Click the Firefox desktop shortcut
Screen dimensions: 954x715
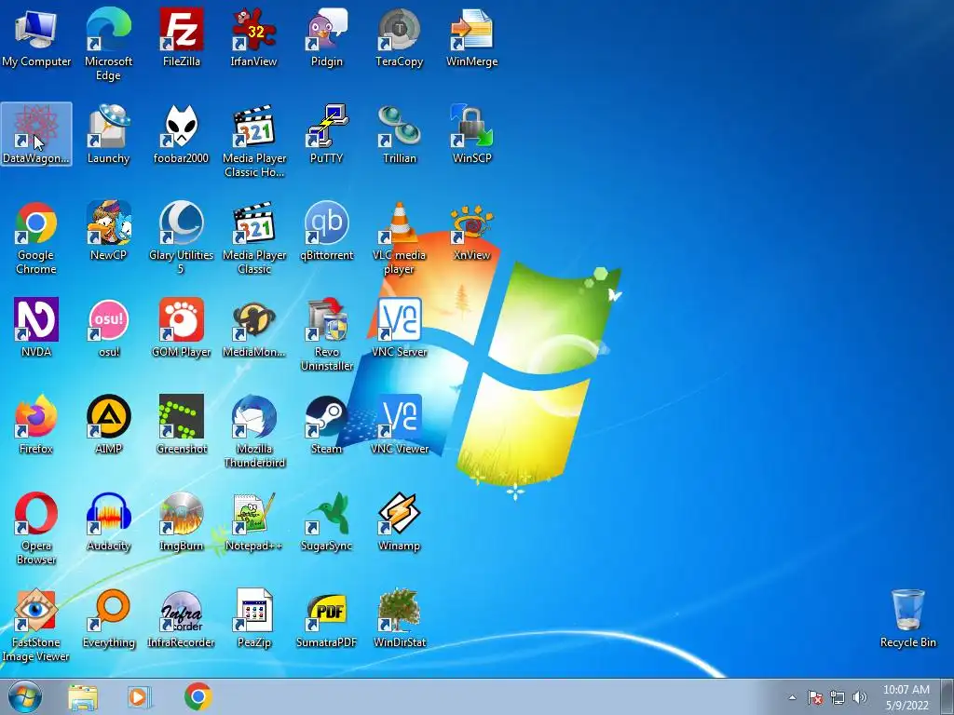coord(36,425)
